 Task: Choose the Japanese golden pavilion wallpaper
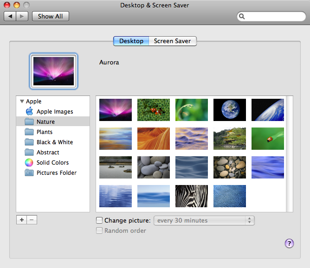coord(230,139)
